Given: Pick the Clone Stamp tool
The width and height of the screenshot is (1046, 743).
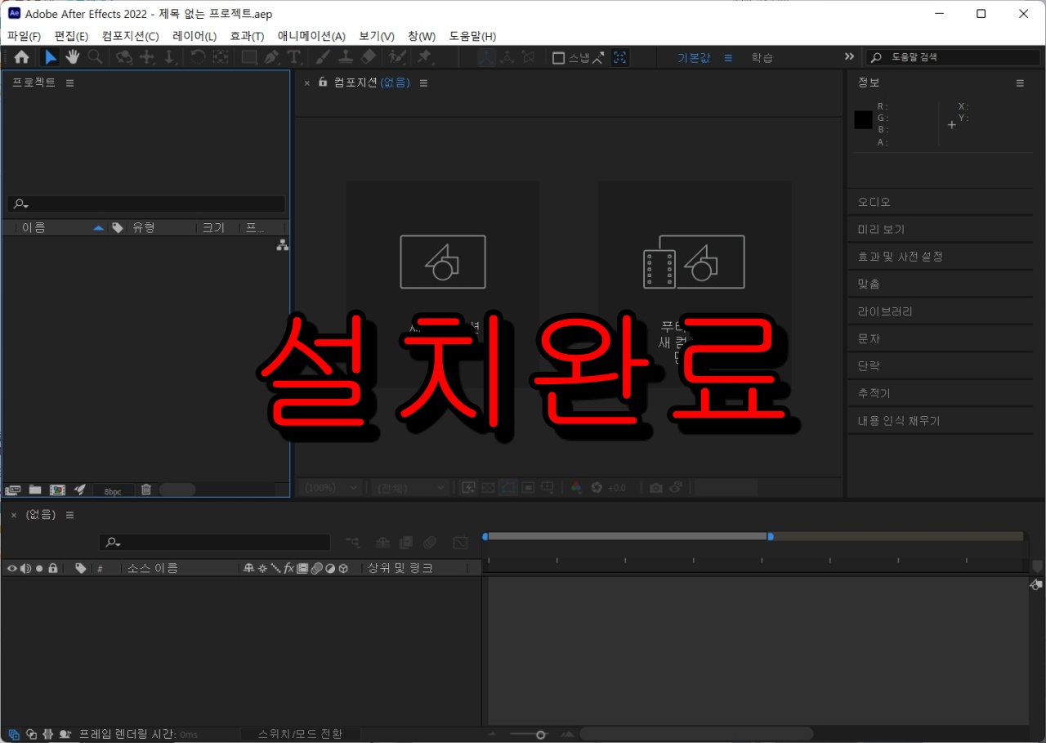Looking at the screenshot, I should click(x=345, y=57).
